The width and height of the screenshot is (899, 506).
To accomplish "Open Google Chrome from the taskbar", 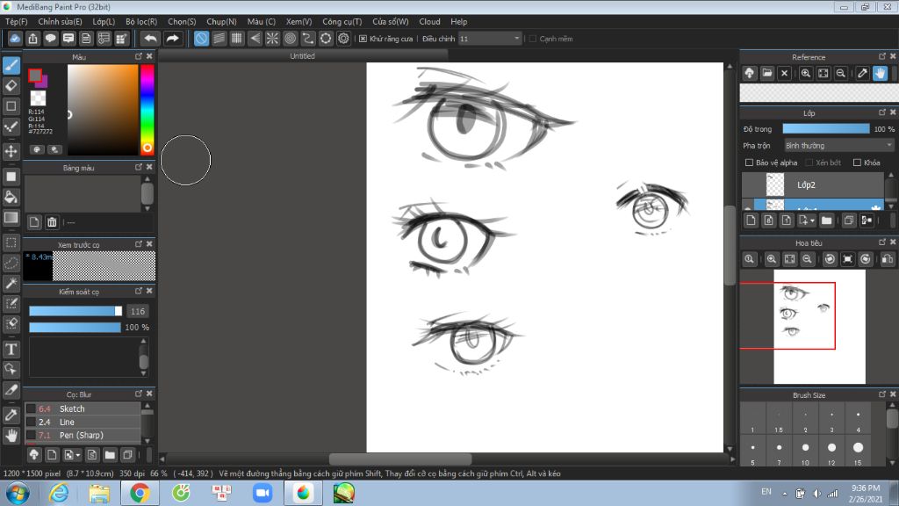I will coord(140,494).
